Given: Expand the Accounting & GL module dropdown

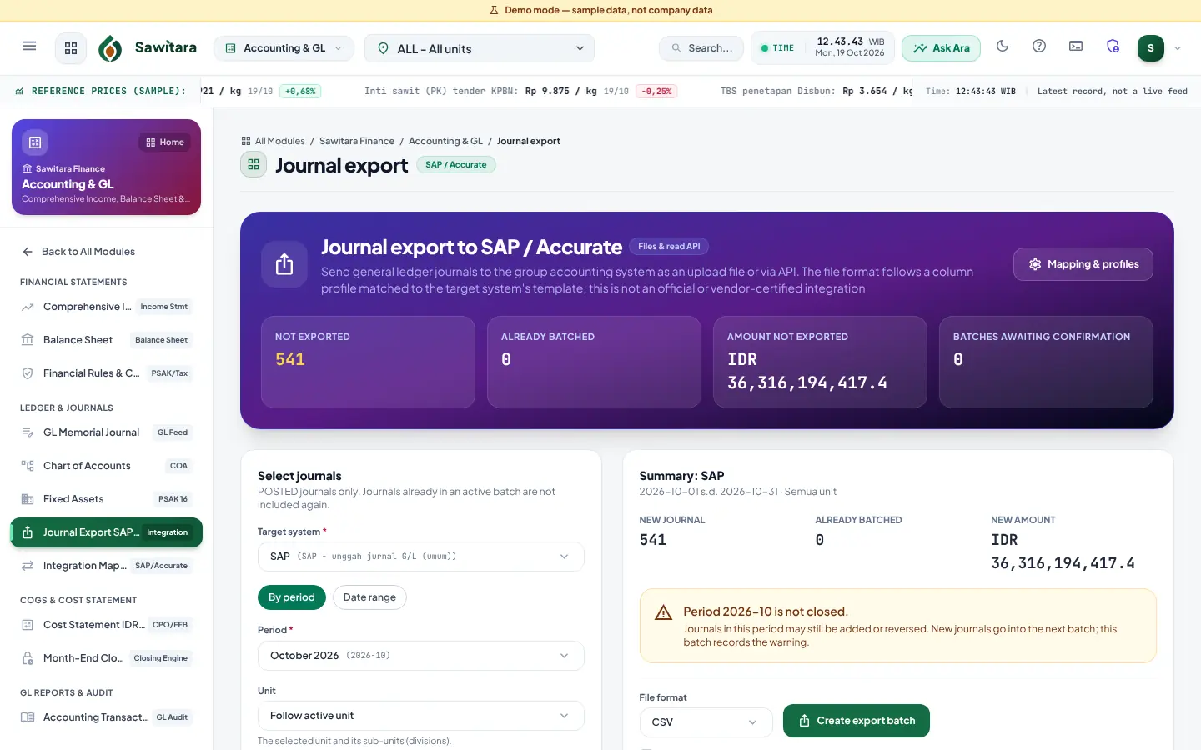Looking at the screenshot, I should click(284, 48).
